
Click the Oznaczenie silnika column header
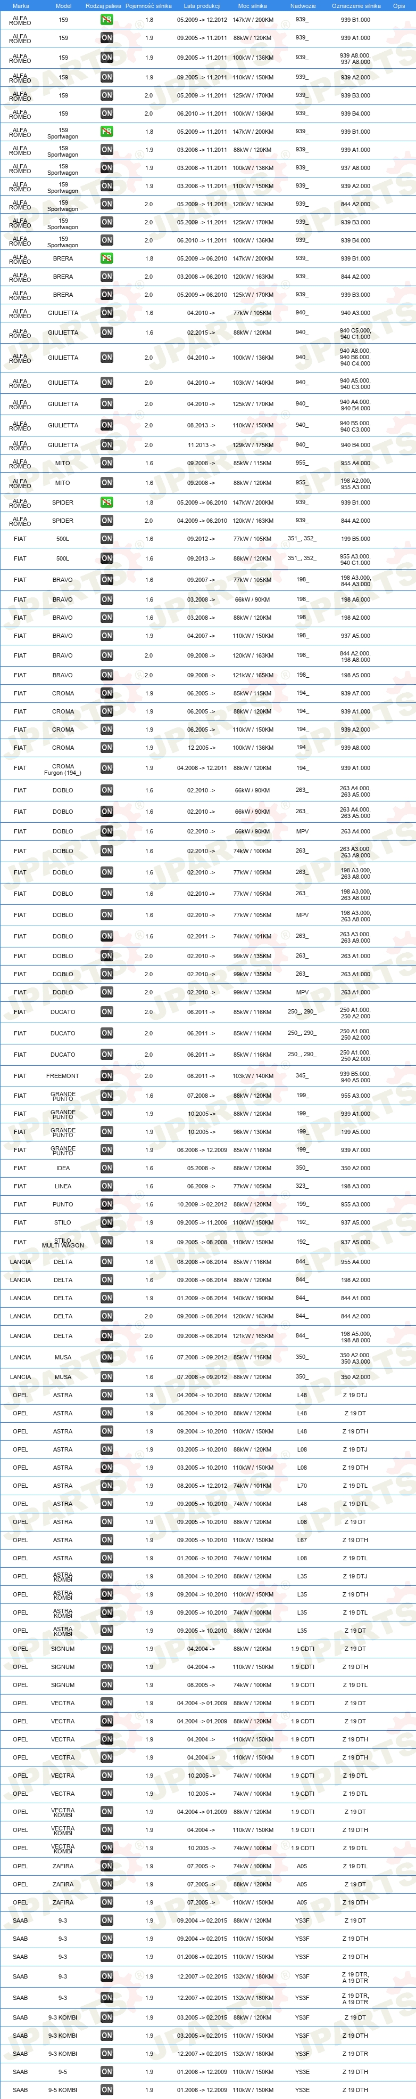(x=356, y=6)
